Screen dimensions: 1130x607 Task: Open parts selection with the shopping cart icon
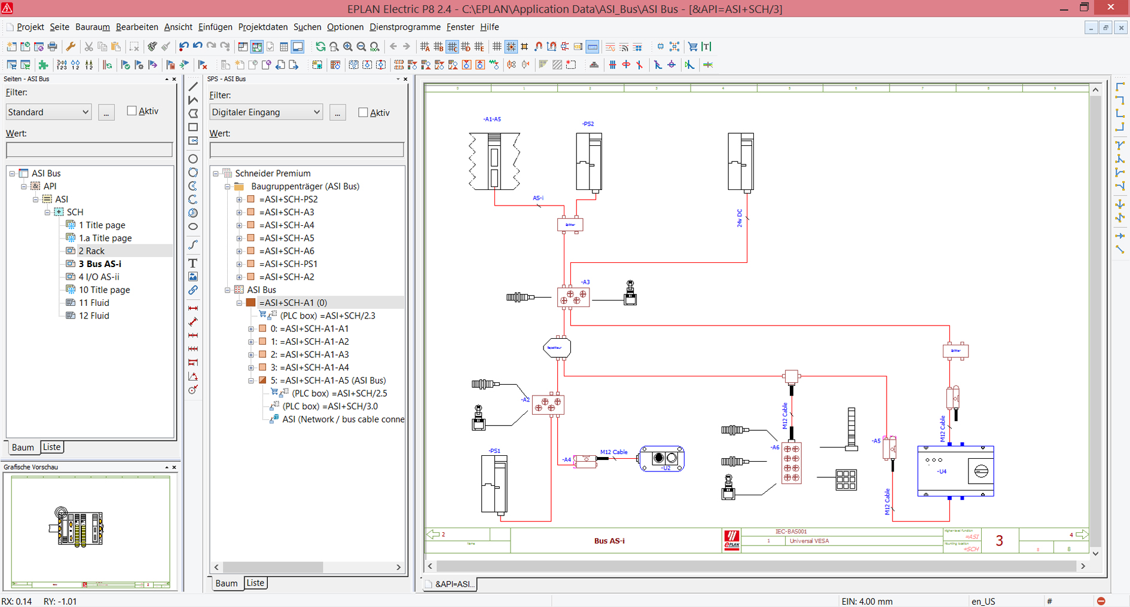pos(692,46)
